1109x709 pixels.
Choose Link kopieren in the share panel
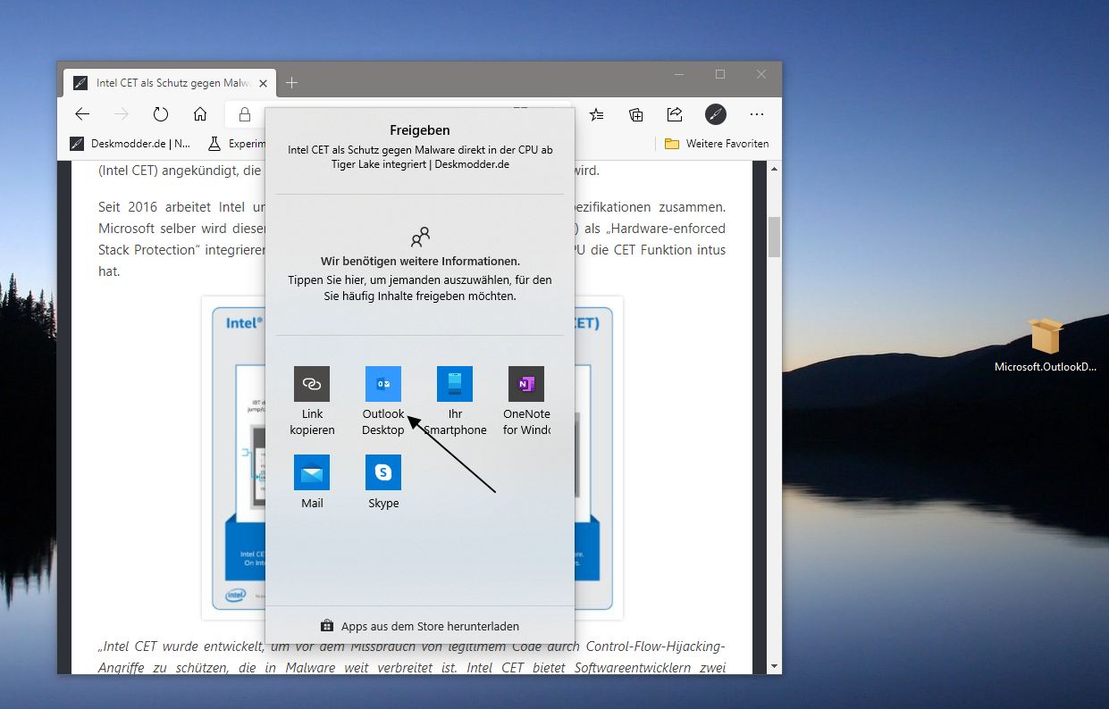tap(312, 401)
